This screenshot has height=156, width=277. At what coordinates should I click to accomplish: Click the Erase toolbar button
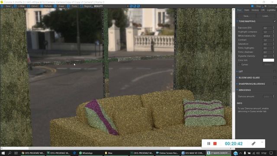(59, 6)
